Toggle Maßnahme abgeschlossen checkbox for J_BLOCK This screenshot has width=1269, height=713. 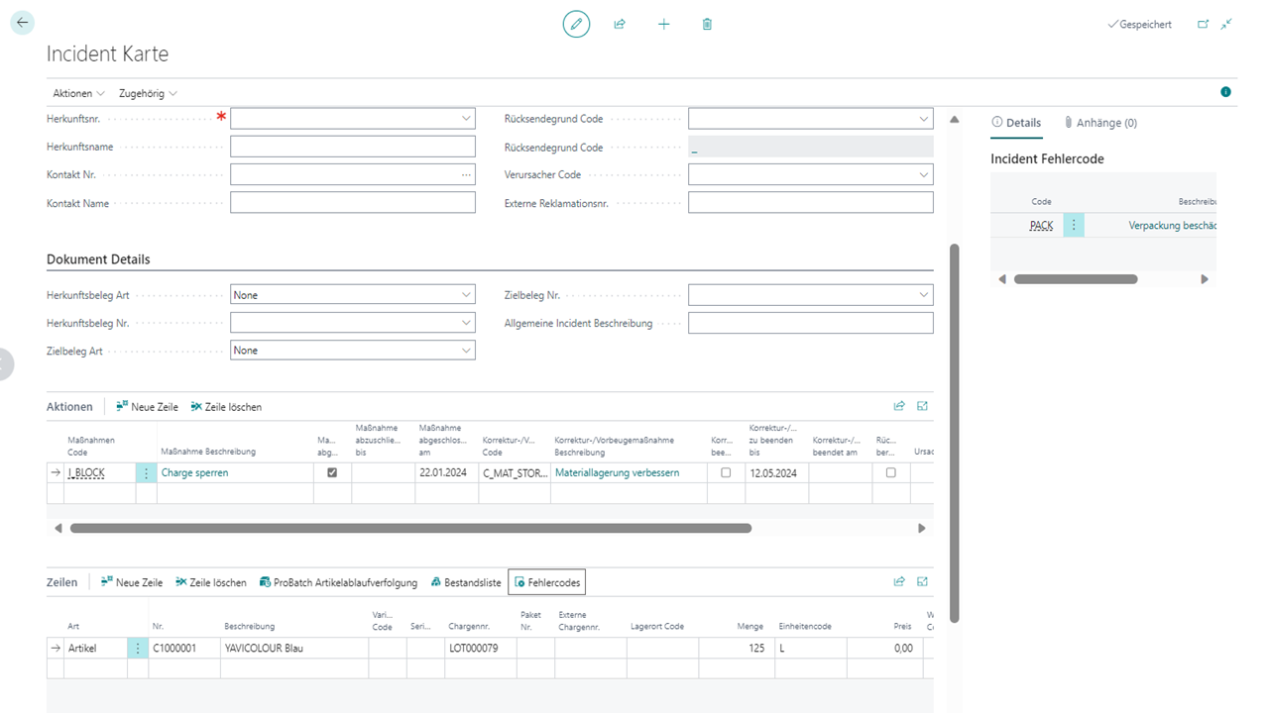332,473
